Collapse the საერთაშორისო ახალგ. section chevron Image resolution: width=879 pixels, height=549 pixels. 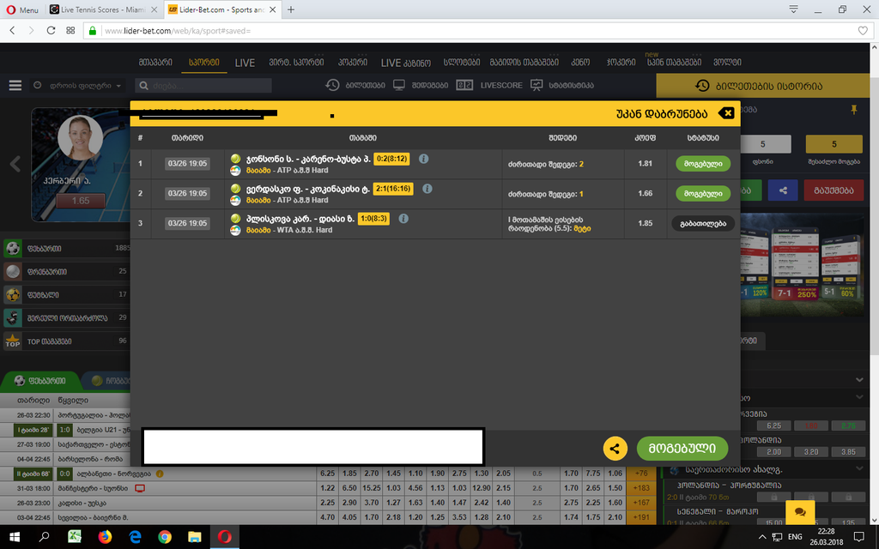[x=859, y=468]
